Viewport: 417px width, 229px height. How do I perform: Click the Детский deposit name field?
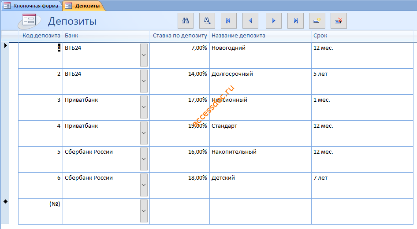tap(261, 185)
